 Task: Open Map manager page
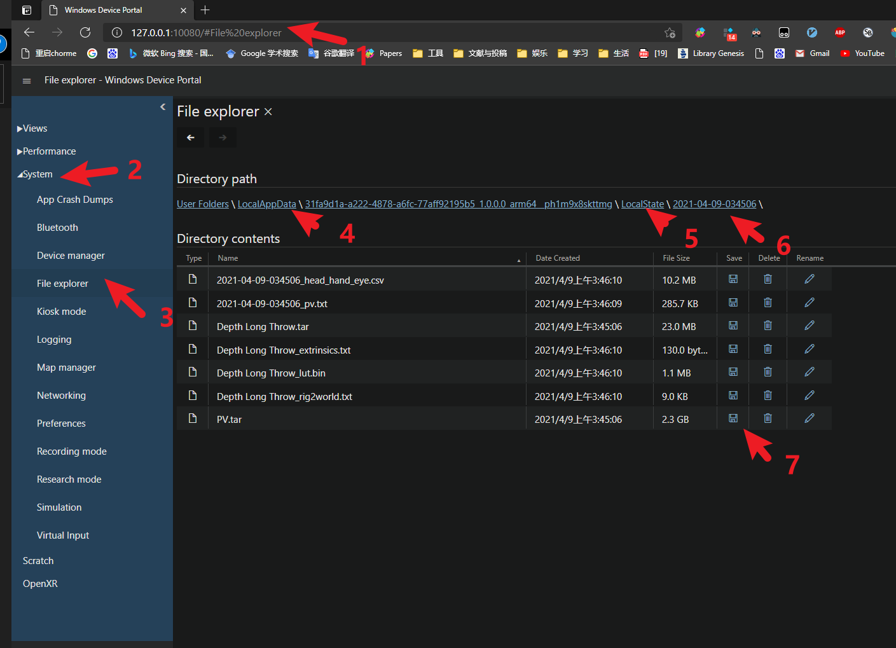pos(66,368)
